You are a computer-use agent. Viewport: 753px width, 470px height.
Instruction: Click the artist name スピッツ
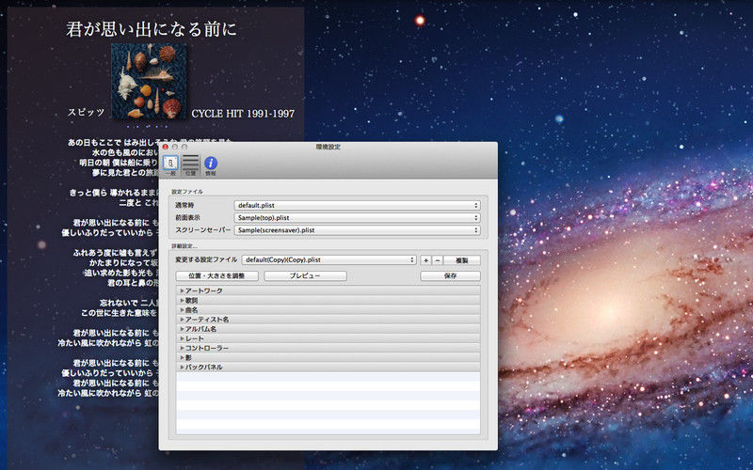coord(86,112)
